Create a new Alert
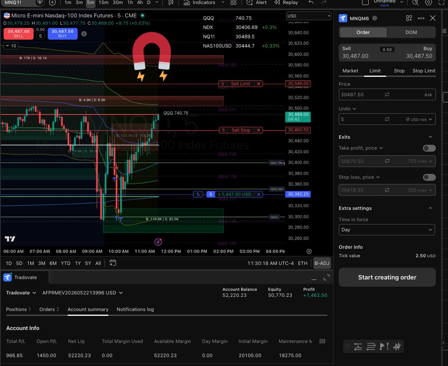The height and width of the screenshot is (366, 448). [x=256, y=2]
